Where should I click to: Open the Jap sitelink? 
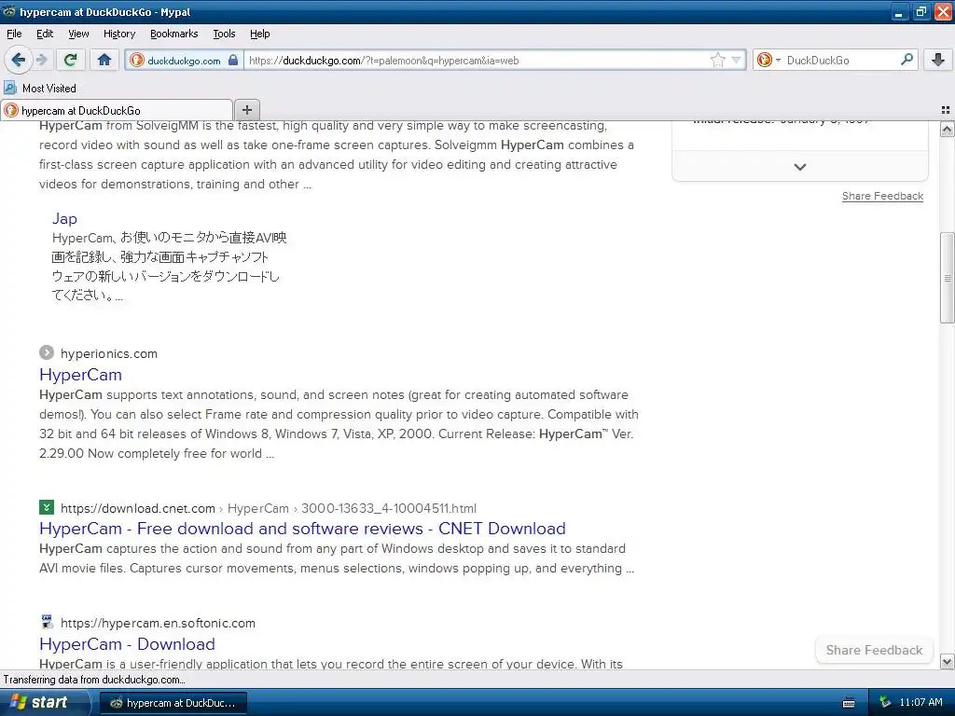pos(64,218)
